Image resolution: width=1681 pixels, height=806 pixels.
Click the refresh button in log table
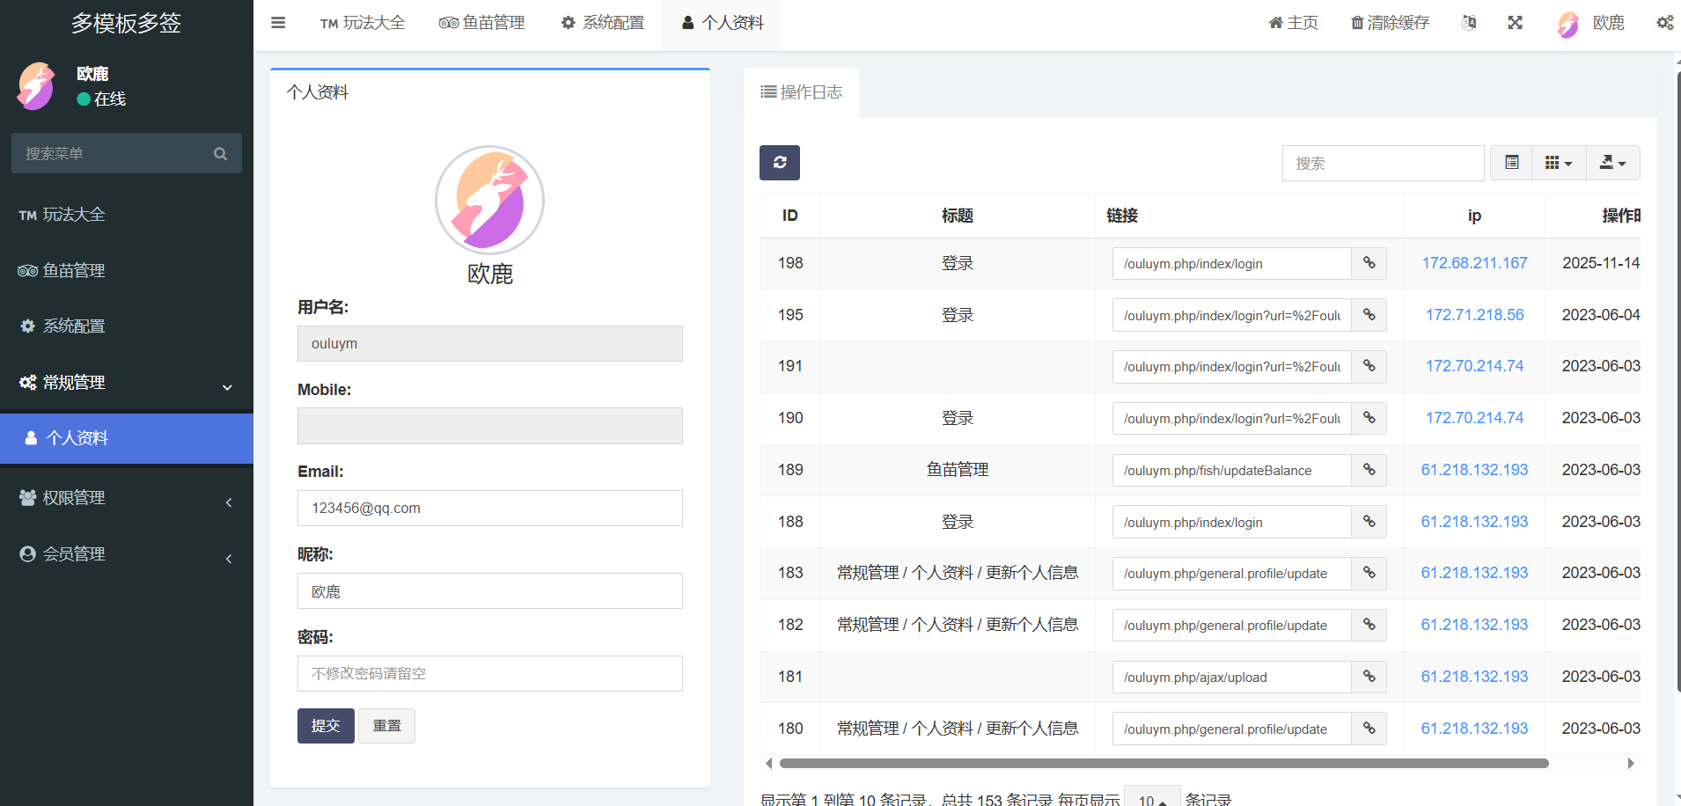coord(779,163)
